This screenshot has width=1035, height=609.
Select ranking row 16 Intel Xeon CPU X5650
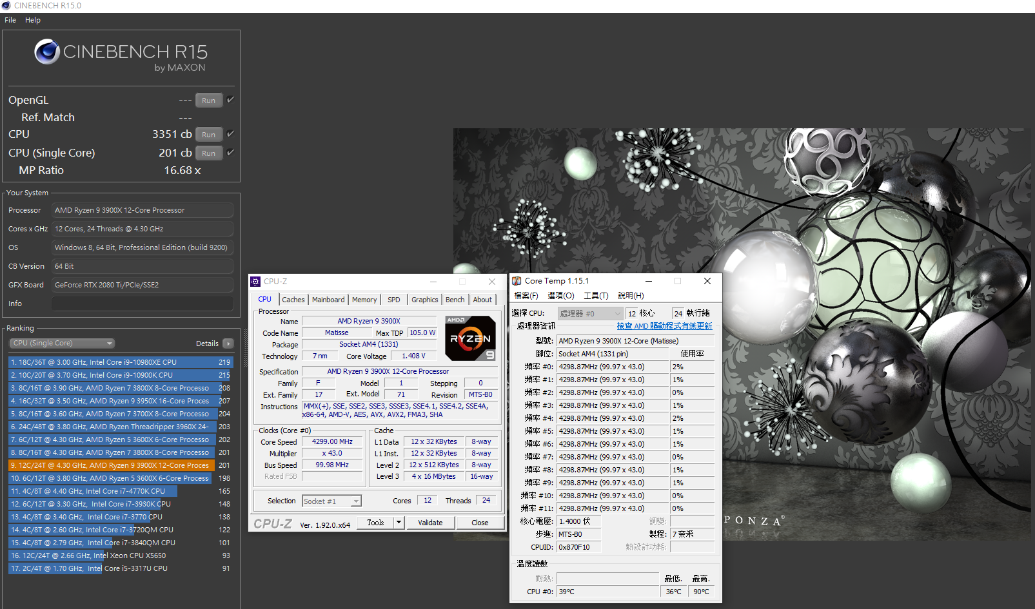click(x=121, y=556)
